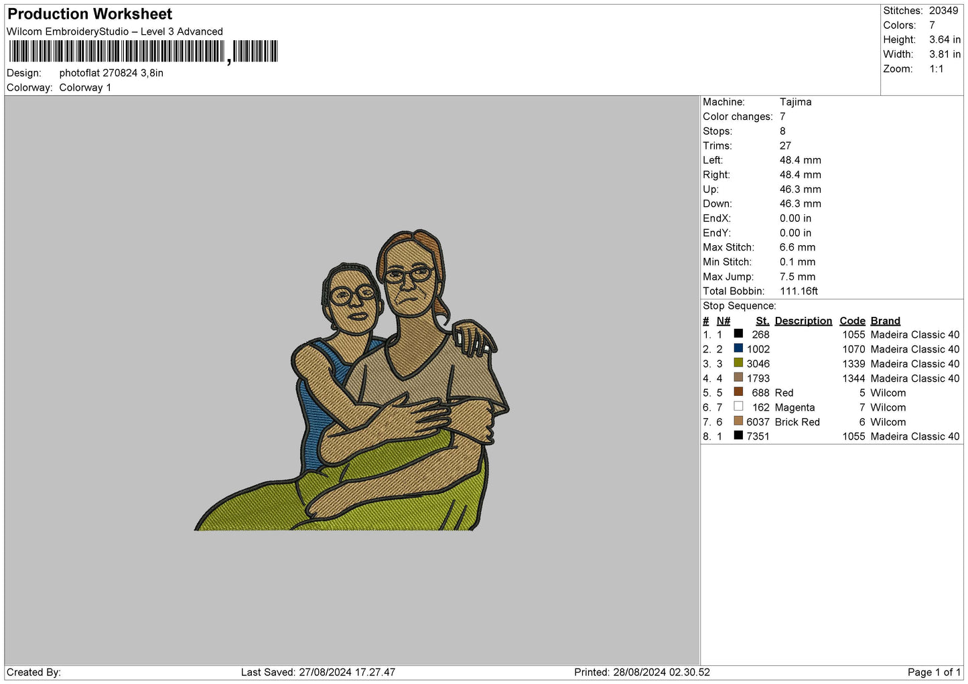
Task: Click the Up value 46.3 mm
Action: pos(800,190)
